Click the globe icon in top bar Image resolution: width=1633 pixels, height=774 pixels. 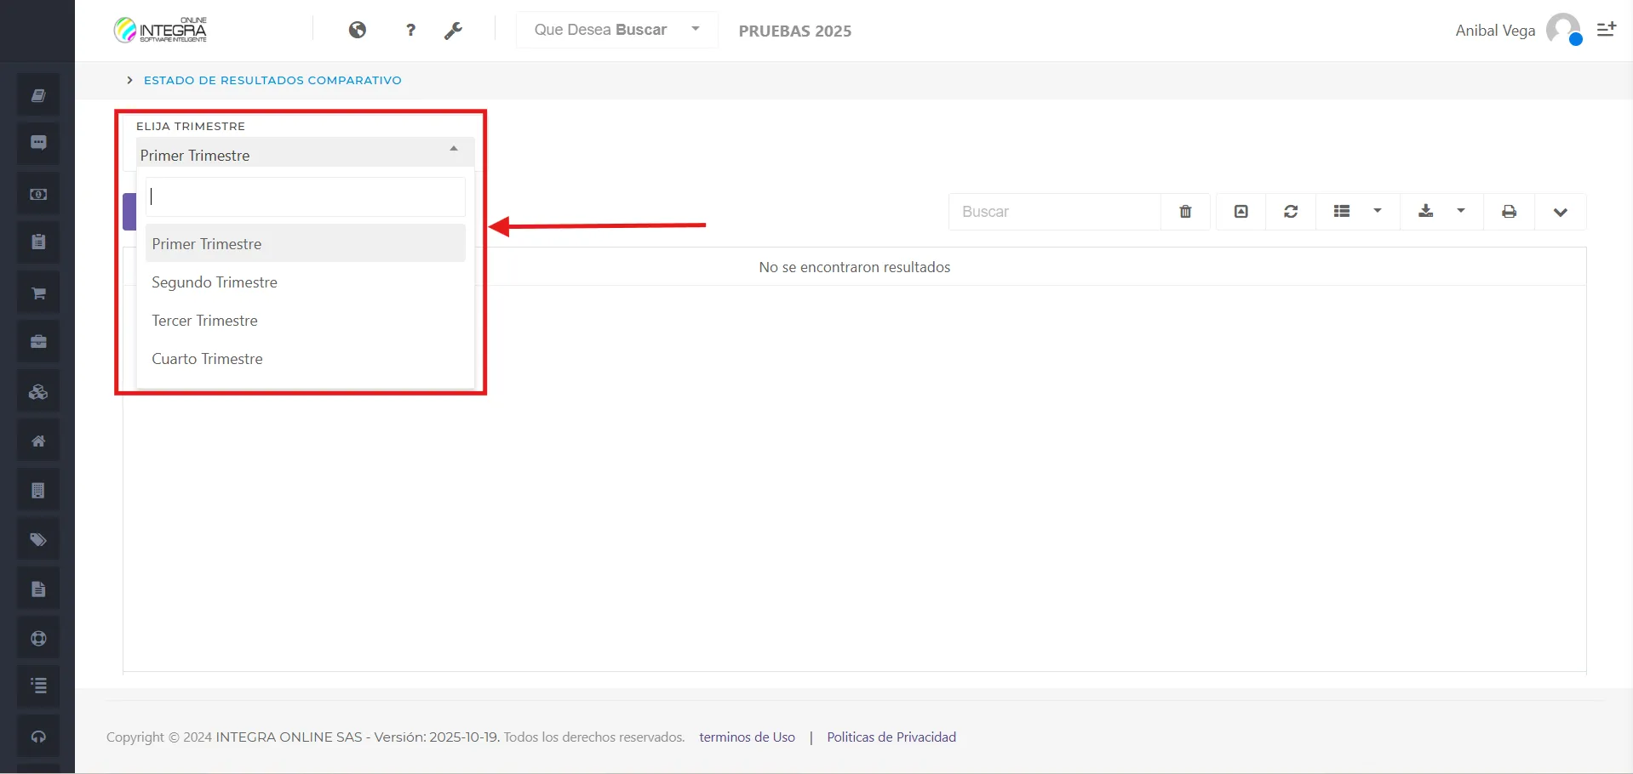358,31
